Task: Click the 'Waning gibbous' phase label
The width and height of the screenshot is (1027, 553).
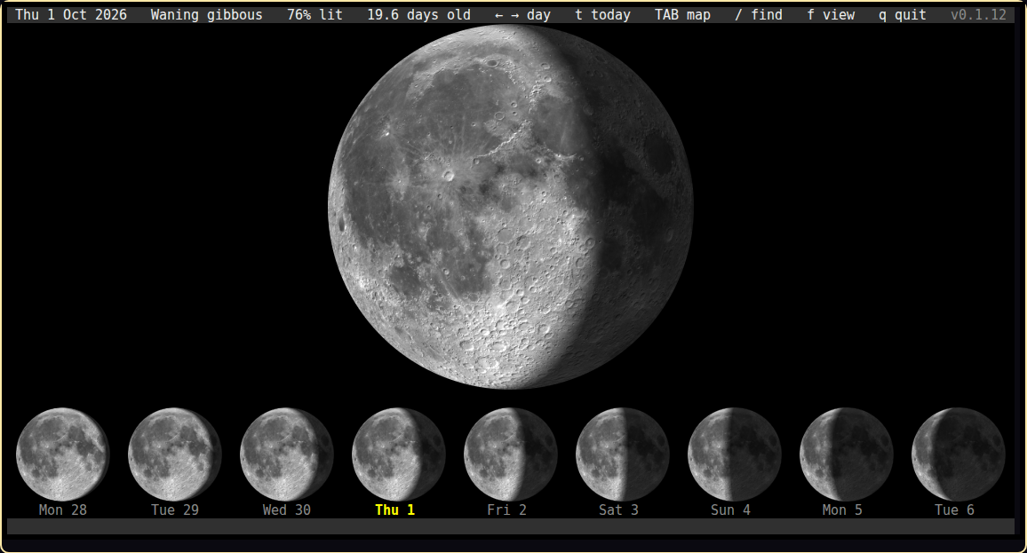Action: 206,14
